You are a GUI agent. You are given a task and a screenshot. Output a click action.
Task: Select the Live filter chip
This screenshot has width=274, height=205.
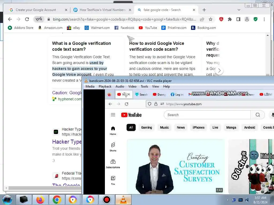coord(215,127)
